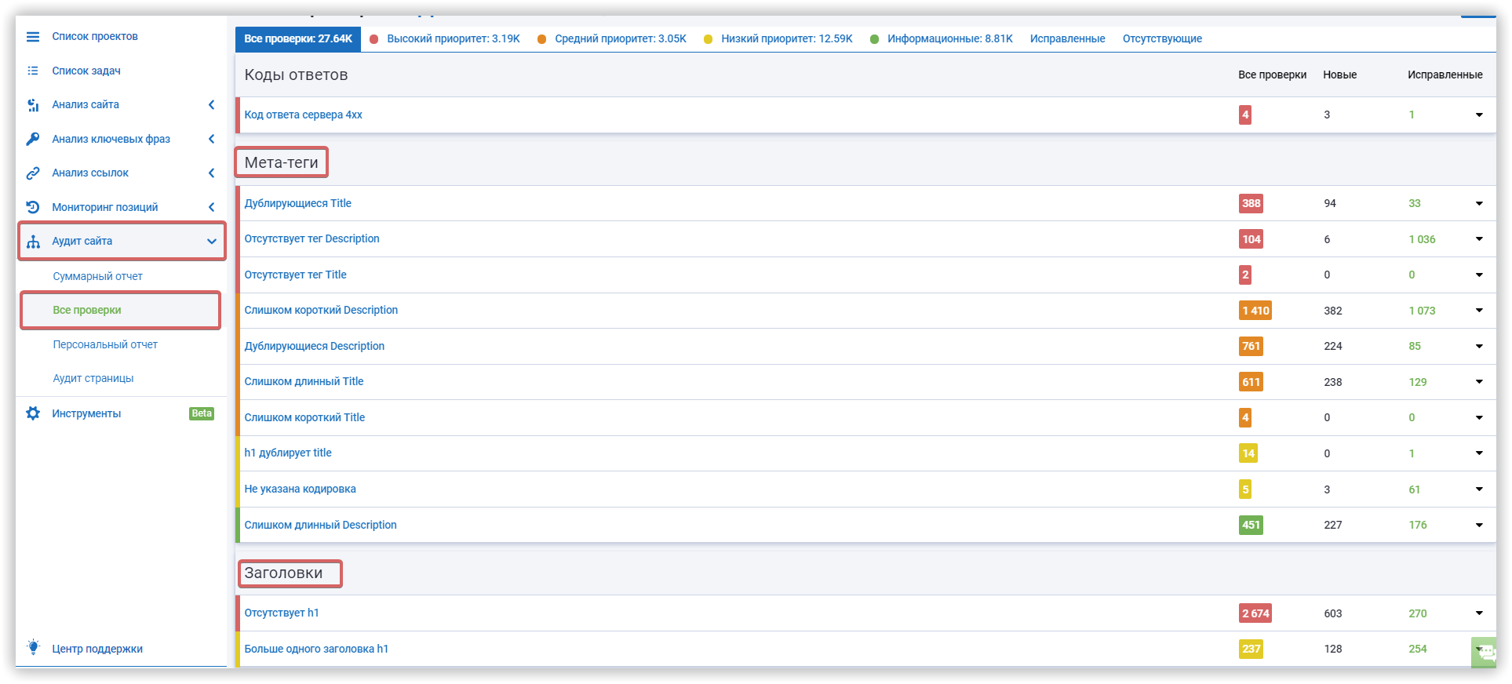Click the red 388 count badge

tap(1251, 204)
